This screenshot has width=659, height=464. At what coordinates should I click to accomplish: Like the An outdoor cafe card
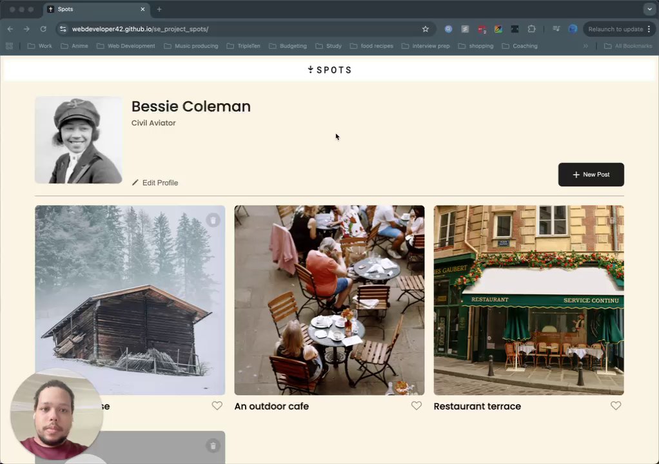[x=416, y=405]
